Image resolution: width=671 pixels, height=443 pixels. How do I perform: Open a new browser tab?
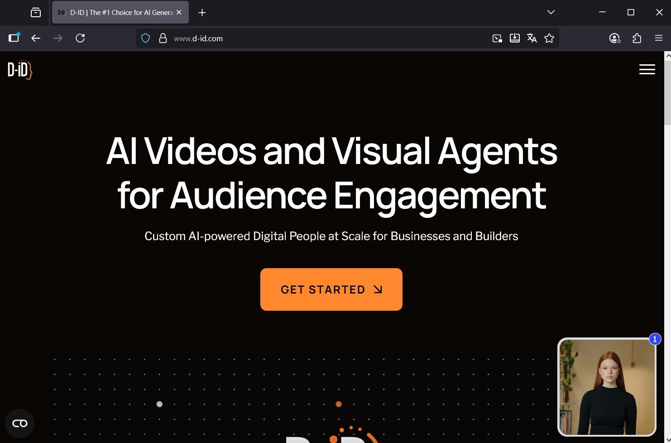point(202,13)
